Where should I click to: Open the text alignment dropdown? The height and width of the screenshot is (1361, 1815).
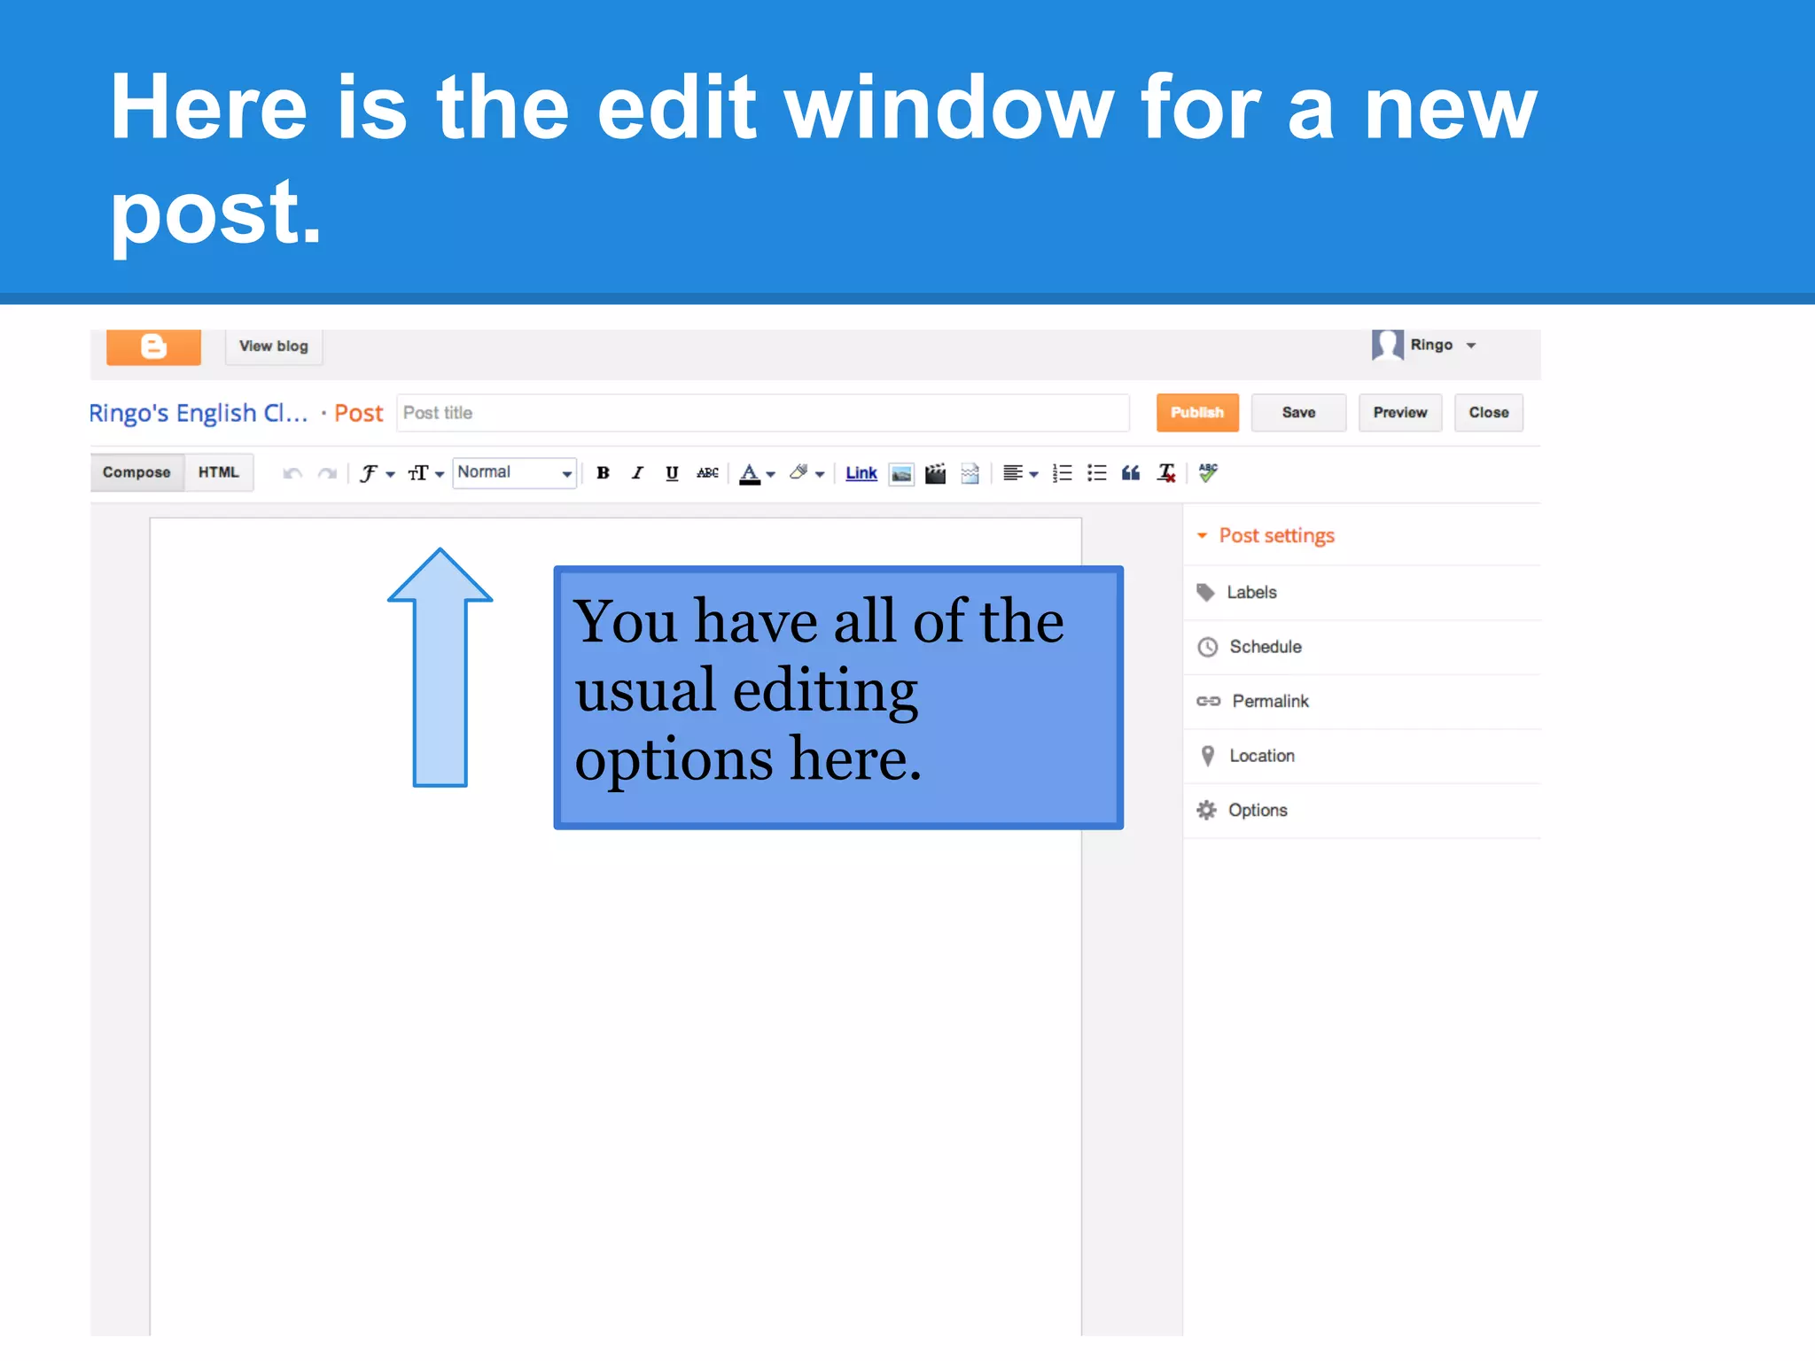point(1020,473)
